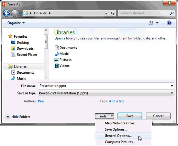This screenshot has width=178, height=146.
Task: Open the Pictures library in file list
Action: (65, 60)
